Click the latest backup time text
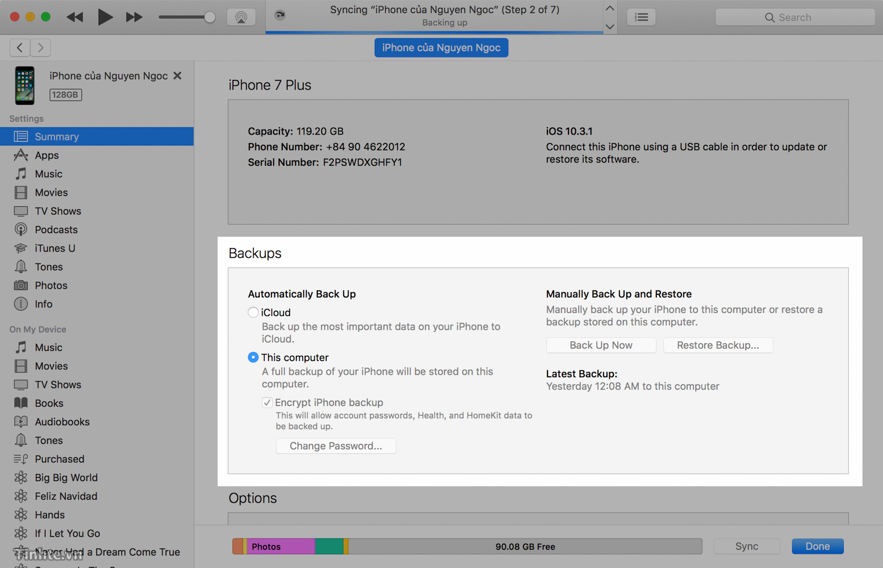The image size is (883, 568). click(x=633, y=386)
